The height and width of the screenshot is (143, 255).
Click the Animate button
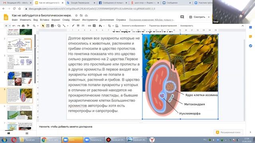186,26
